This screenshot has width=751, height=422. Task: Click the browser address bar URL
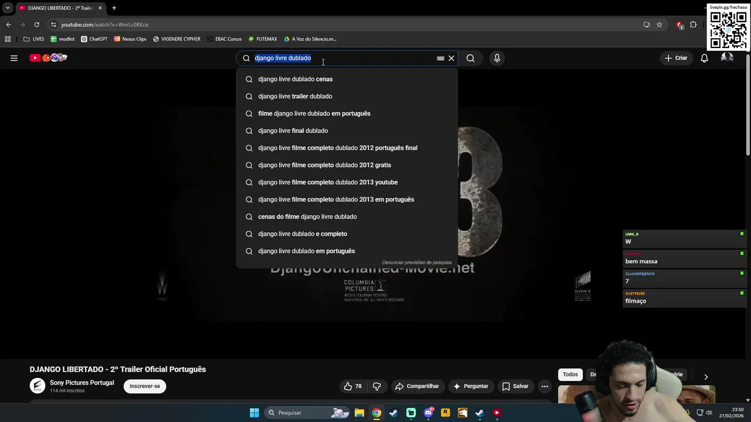105,25
